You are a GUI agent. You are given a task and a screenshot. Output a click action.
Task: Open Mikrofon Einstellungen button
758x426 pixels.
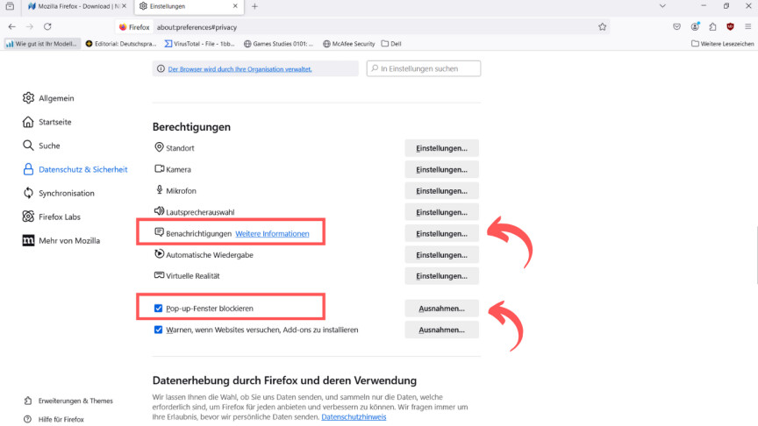441,191
